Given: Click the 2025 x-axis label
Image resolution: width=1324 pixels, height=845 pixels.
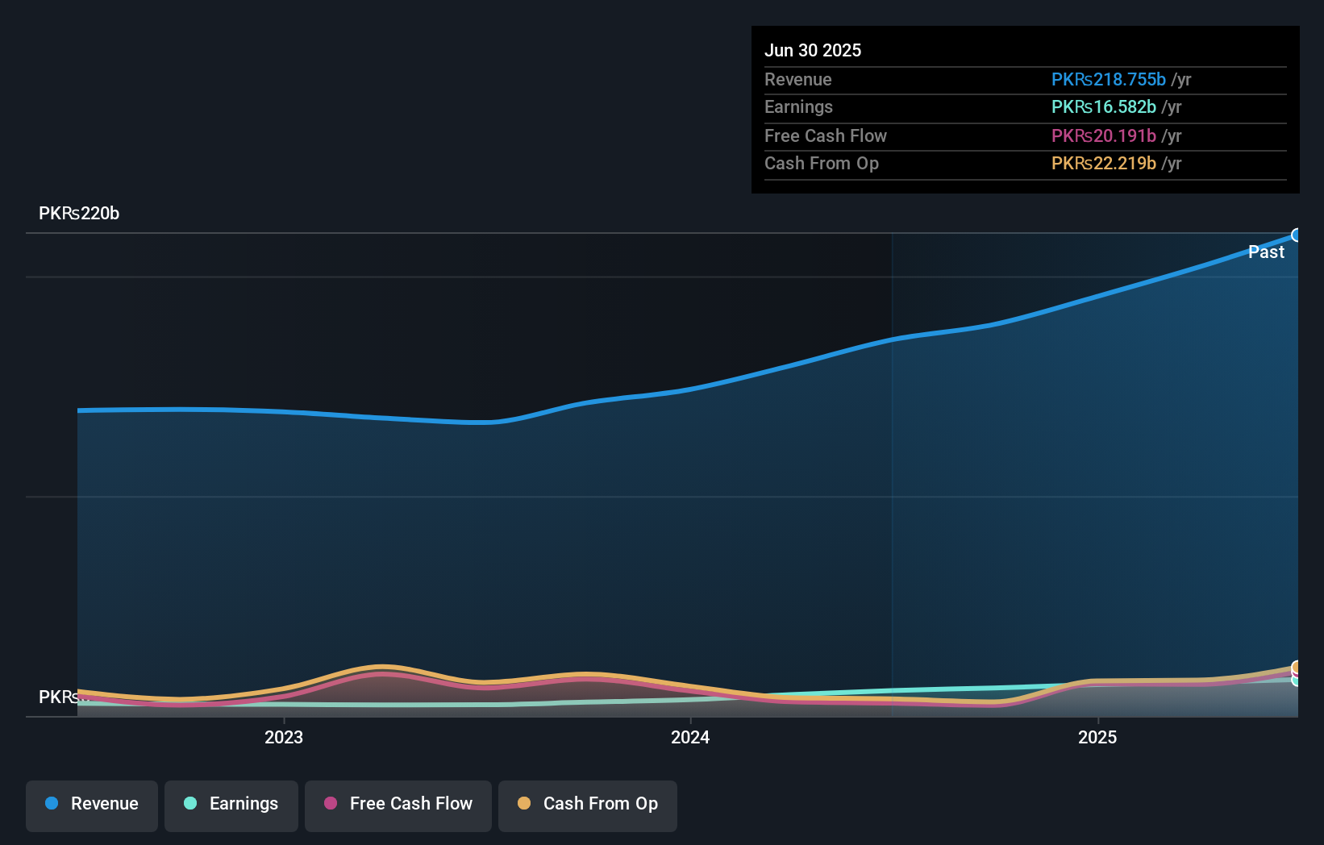Looking at the screenshot, I should (x=1097, y=737).
